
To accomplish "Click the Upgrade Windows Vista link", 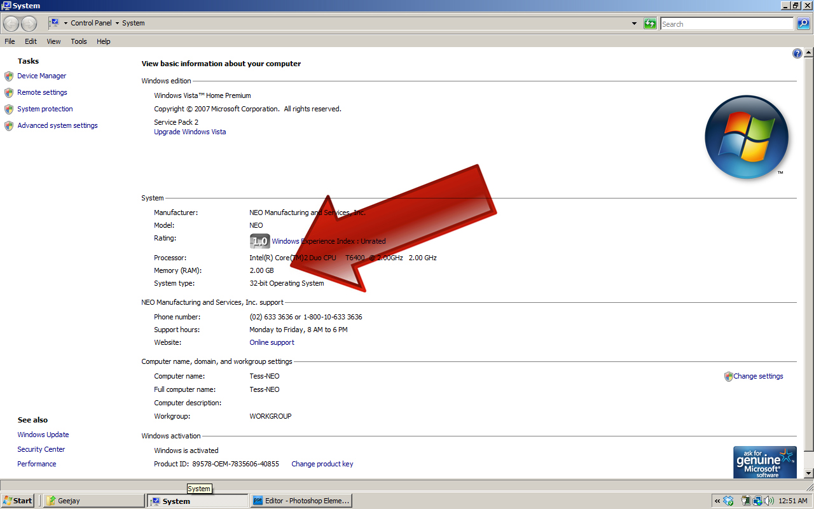I will pyautogui.click(x=190, y=132).
